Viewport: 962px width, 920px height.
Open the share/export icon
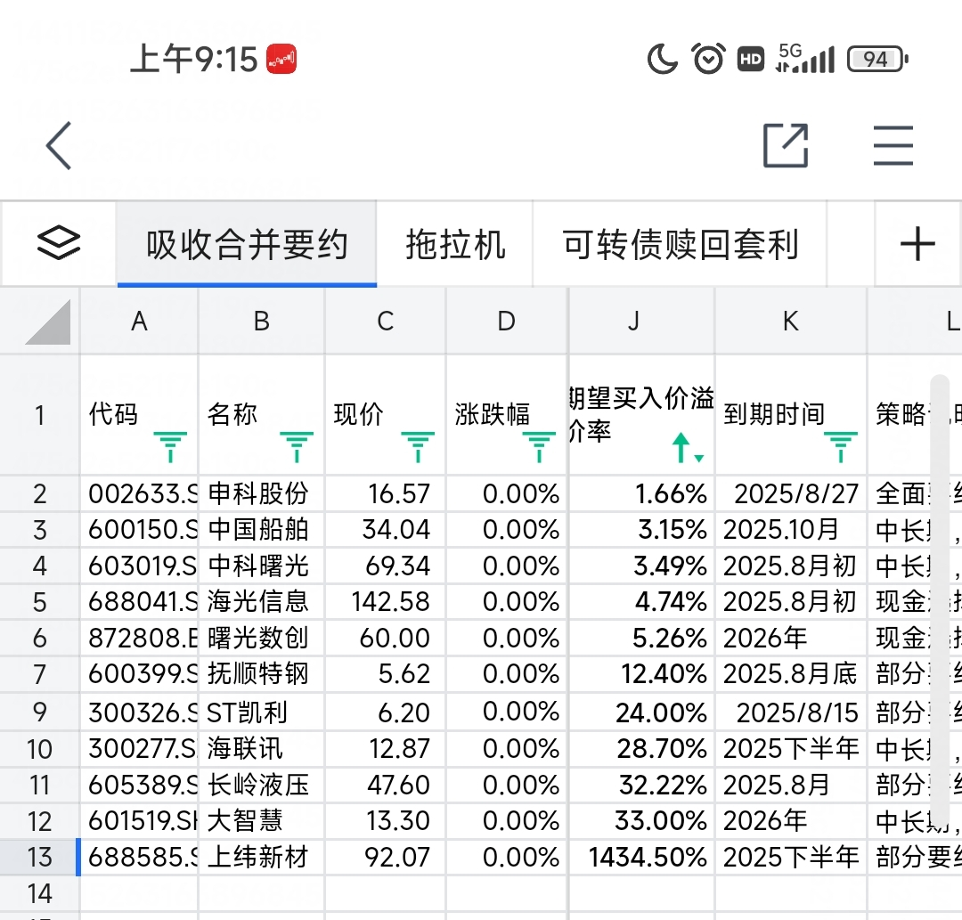click(786, 145)
